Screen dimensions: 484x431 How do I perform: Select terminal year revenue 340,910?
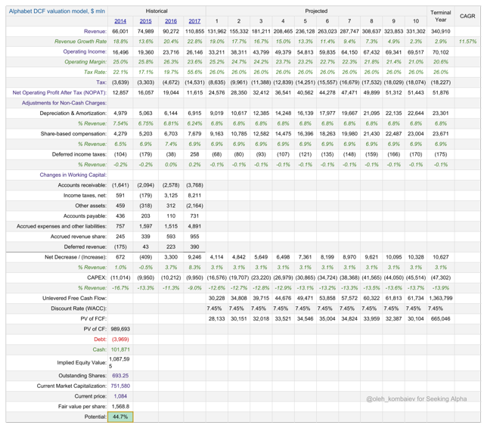[441, 31]
